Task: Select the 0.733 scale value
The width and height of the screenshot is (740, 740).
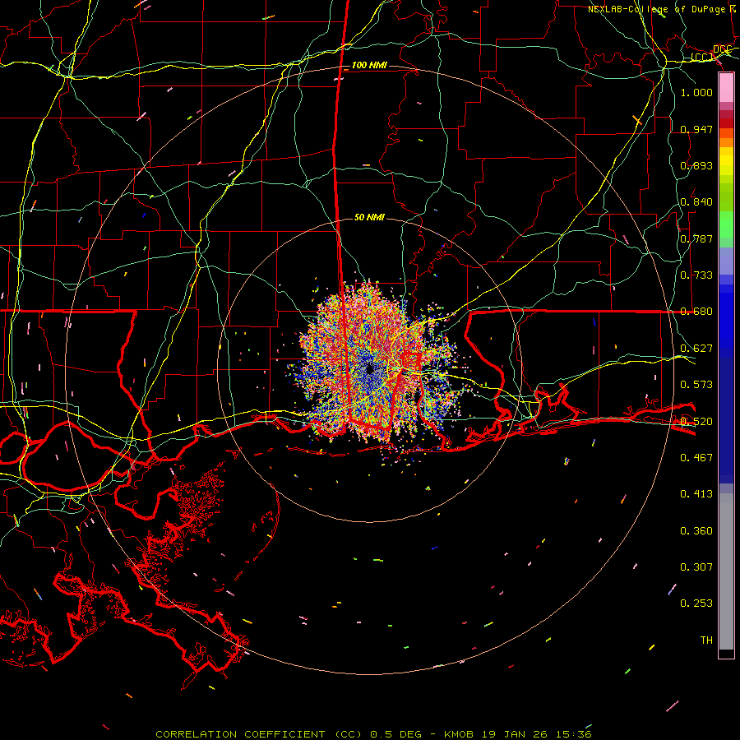Action: pyautogui.click(x=696, y=275)
